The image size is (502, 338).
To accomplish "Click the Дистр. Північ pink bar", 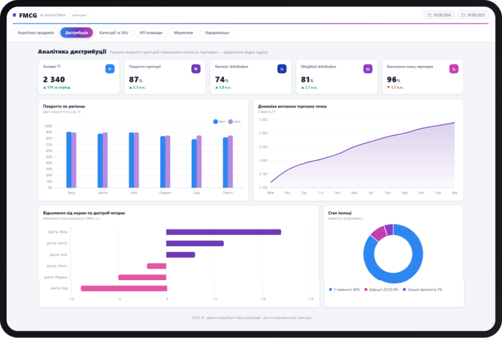I will click(156, 266).
